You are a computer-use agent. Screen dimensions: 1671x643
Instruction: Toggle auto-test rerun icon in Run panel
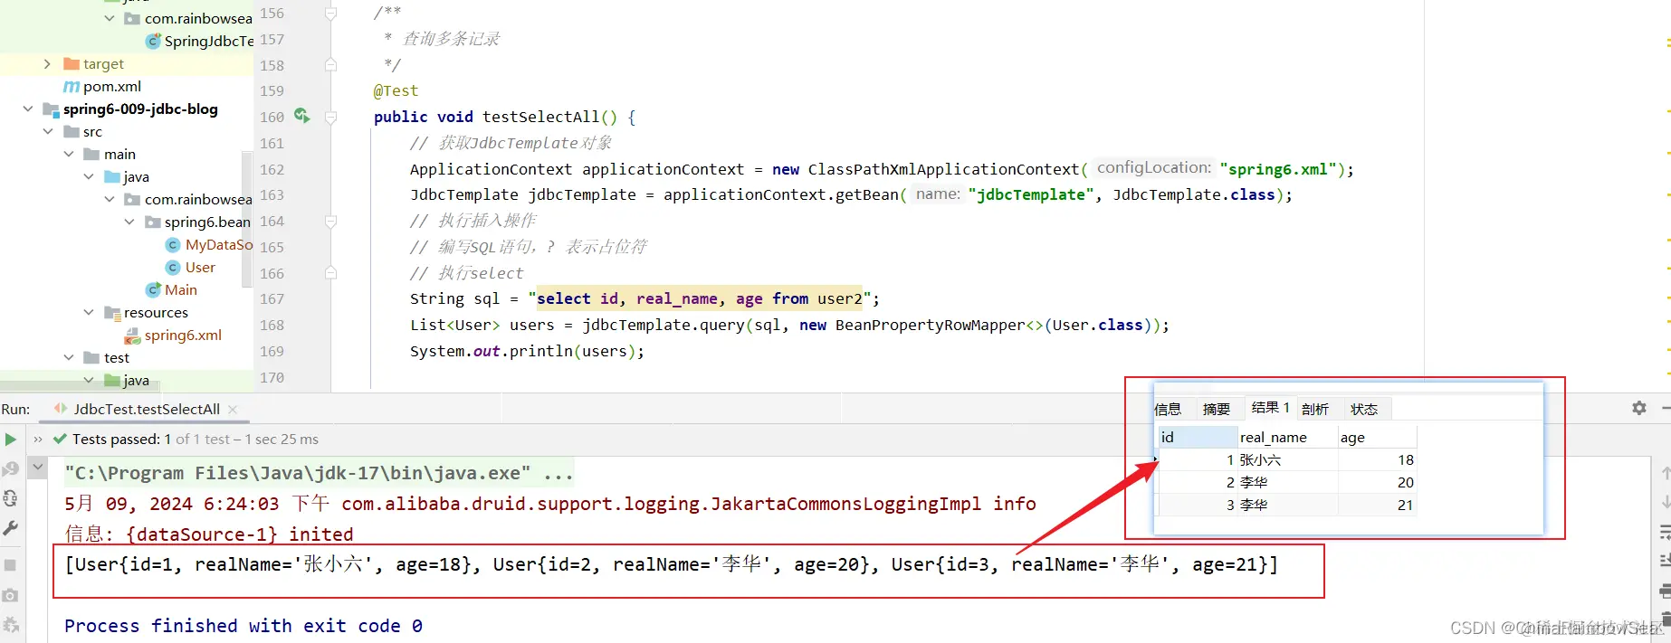coord(10,498)
